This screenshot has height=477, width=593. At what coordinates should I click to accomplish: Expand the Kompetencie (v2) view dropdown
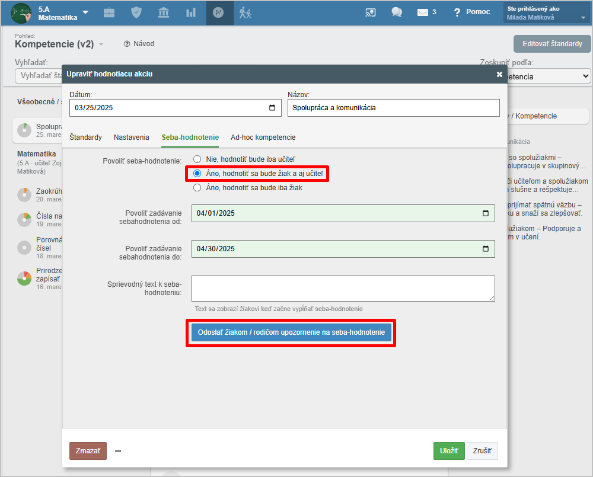coord(101,44)
